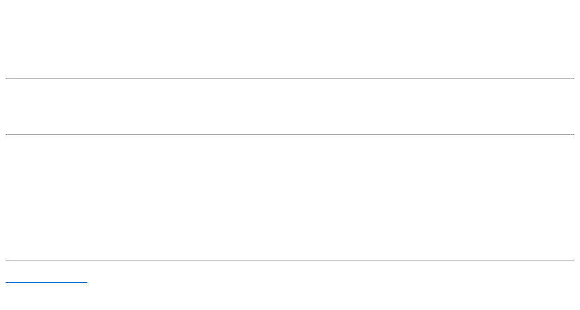580x310 pixels.
Task: Click right end of the bottom divider line
Action: click(573, 260)
